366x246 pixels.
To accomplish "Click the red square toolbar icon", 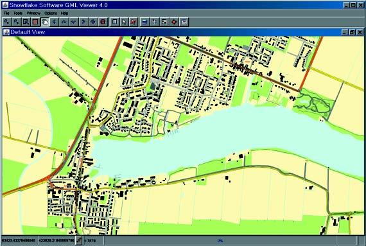I will click(35, 22).
